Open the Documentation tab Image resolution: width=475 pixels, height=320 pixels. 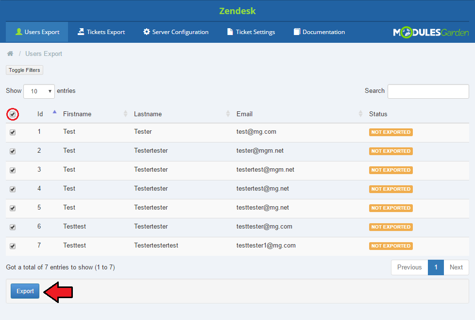point(319,32)
